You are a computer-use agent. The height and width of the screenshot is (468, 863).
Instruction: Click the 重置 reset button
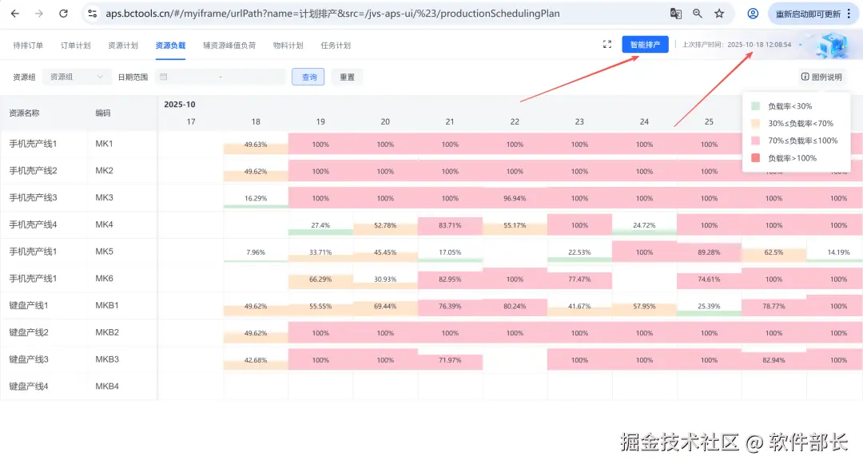click(347, 77)
